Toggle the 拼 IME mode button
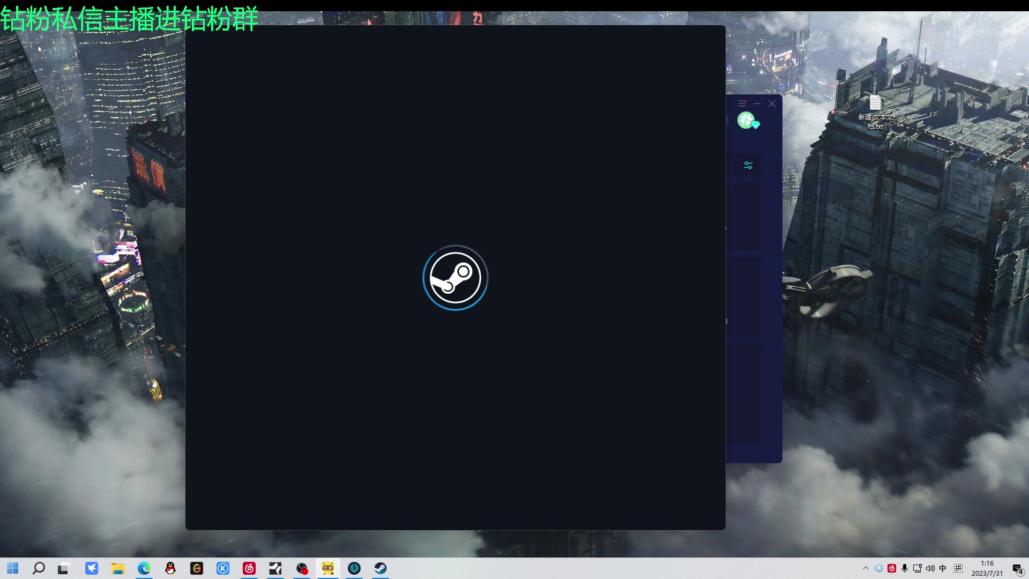This screenshot has width=1029, height=579. 958,568
